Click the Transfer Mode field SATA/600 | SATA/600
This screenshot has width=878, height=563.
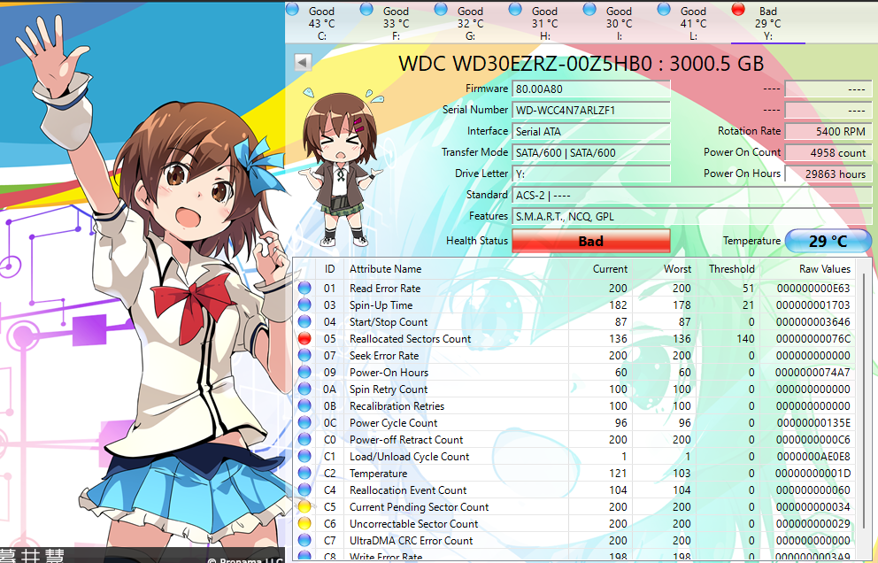coord(590,152)
